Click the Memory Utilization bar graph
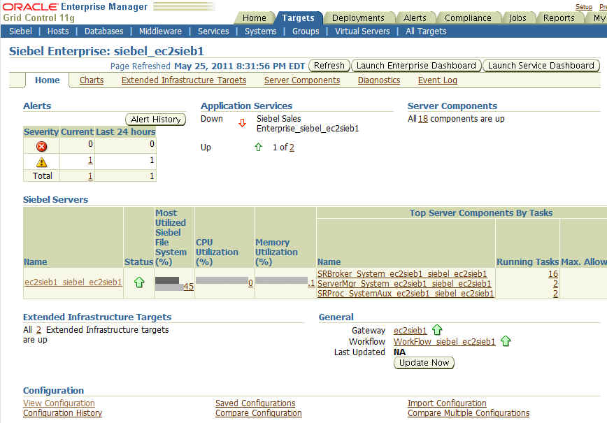 click(281, 280)
